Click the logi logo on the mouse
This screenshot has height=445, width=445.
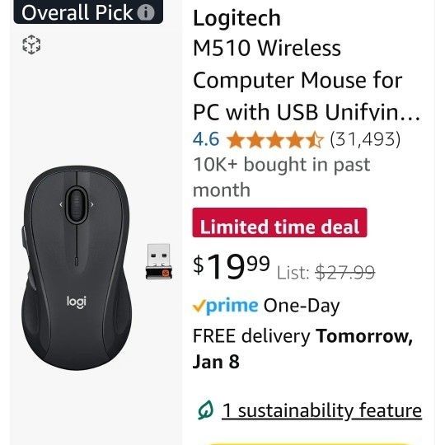click(x=77, y=302)
